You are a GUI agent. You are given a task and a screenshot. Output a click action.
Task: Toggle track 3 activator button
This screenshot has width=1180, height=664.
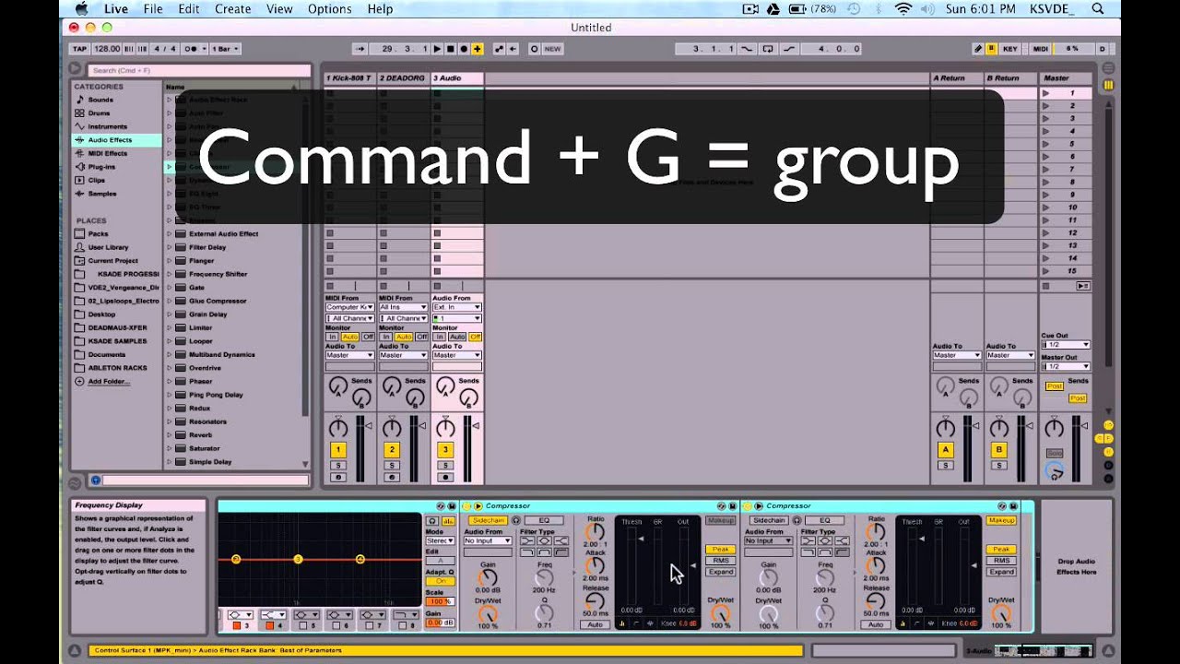coord(445,450)
